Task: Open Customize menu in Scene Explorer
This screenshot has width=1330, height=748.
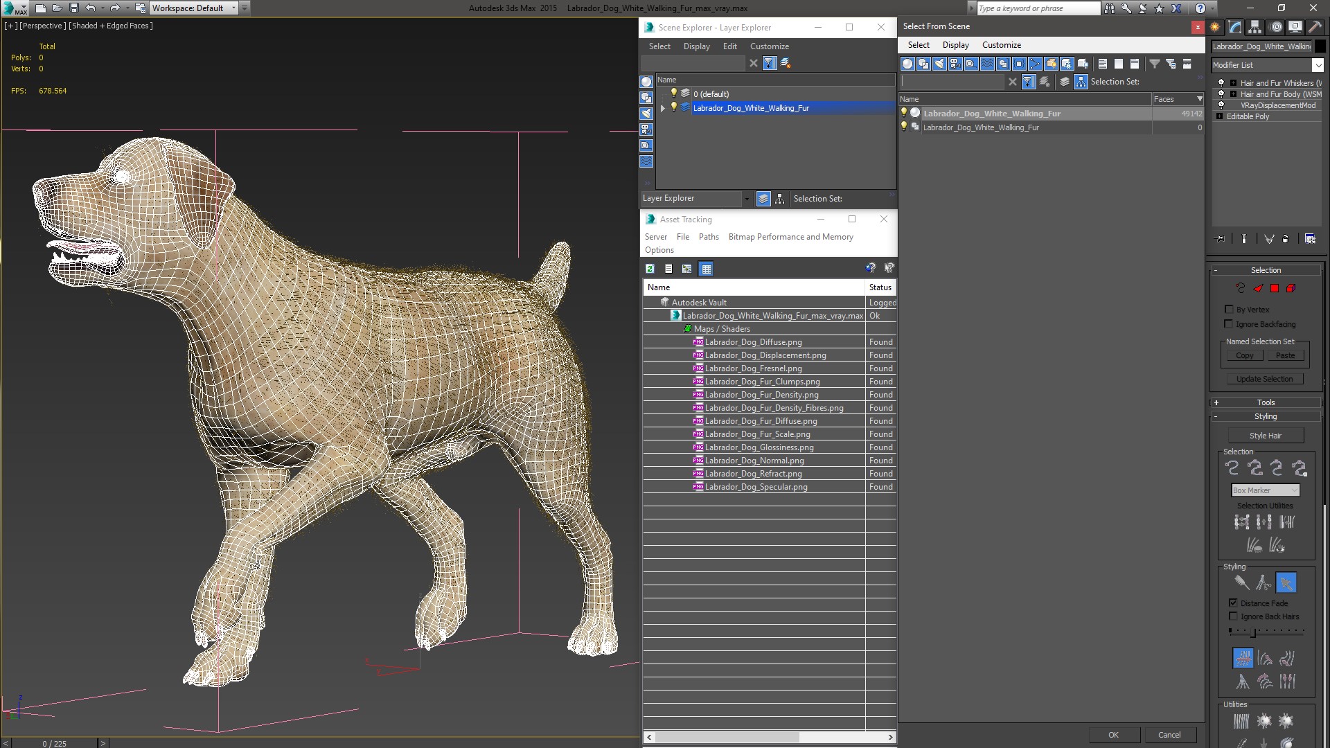Action: 769,46
